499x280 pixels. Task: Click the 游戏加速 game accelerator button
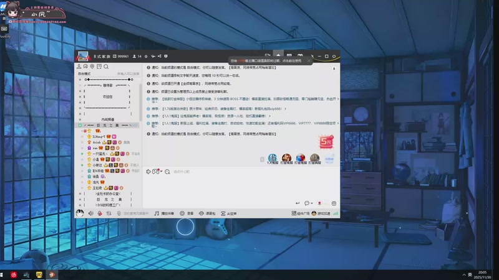(x=321, y=213)
